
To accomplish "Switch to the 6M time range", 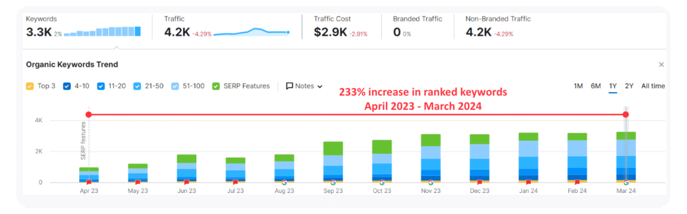I will (596, 86).
